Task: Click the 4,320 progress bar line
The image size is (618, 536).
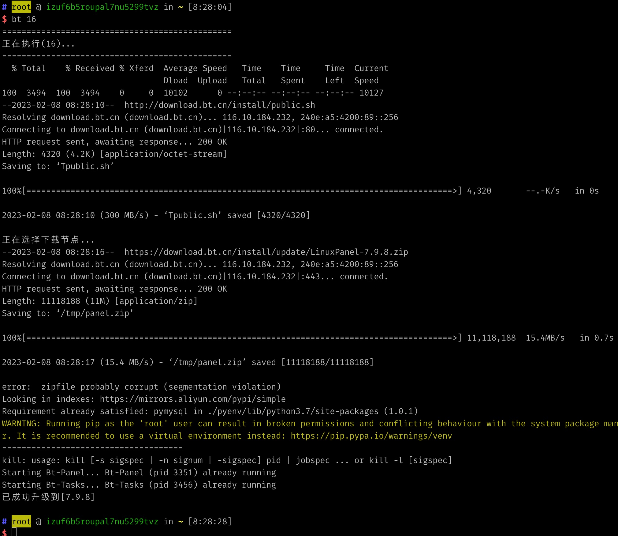Action: 300,191
